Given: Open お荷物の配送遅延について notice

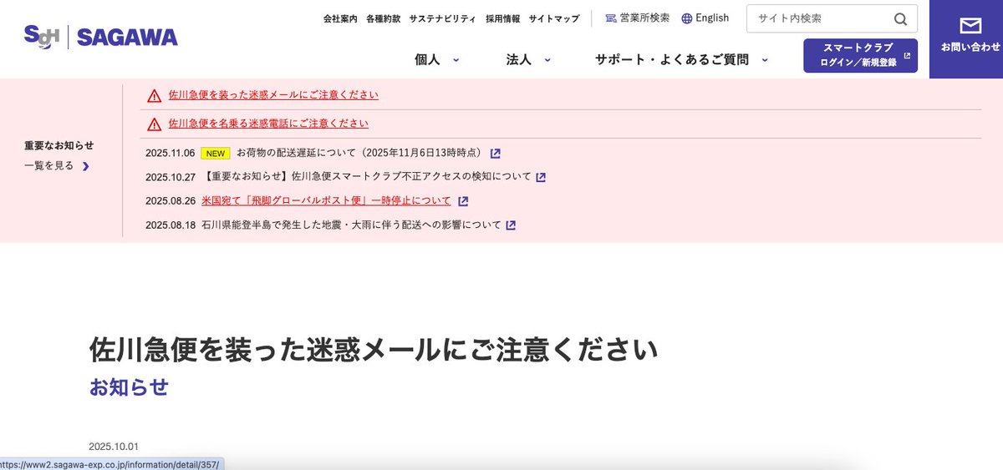Looking at the screenshot, I should coord(359,154).
